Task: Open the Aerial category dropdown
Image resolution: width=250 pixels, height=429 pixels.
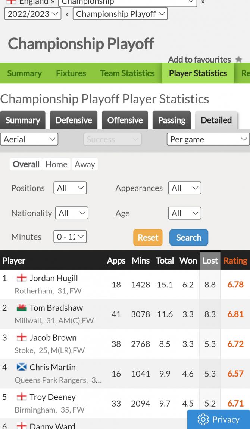Action: (29, 139)
